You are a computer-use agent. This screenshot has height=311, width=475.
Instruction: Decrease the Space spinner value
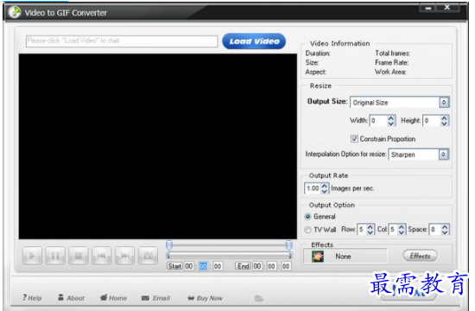445,232
